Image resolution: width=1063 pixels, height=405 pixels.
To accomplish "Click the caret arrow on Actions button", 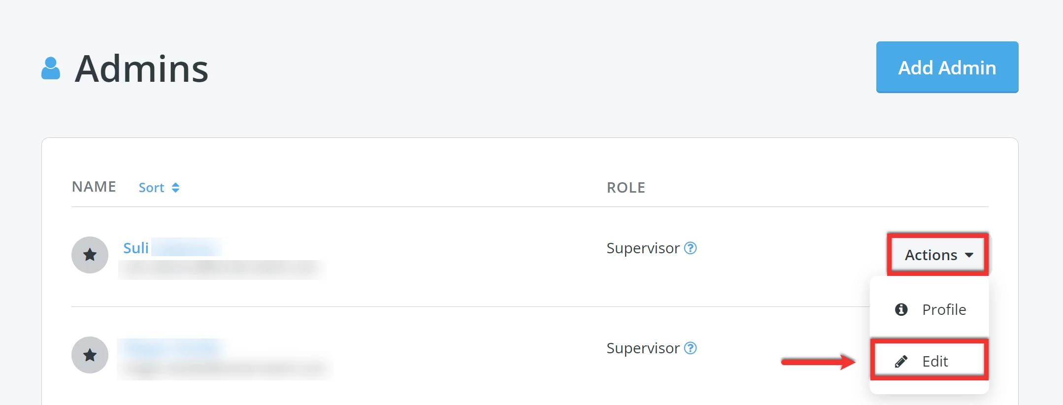I will [x=969, y=255].
